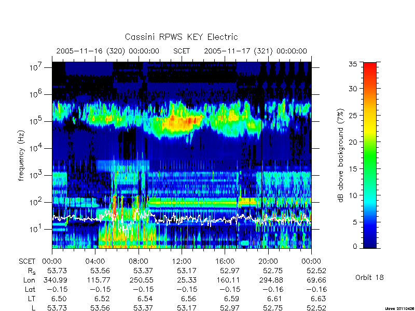
Task: Click the green middle of the color bar
Action: click(x=370, y=156)
